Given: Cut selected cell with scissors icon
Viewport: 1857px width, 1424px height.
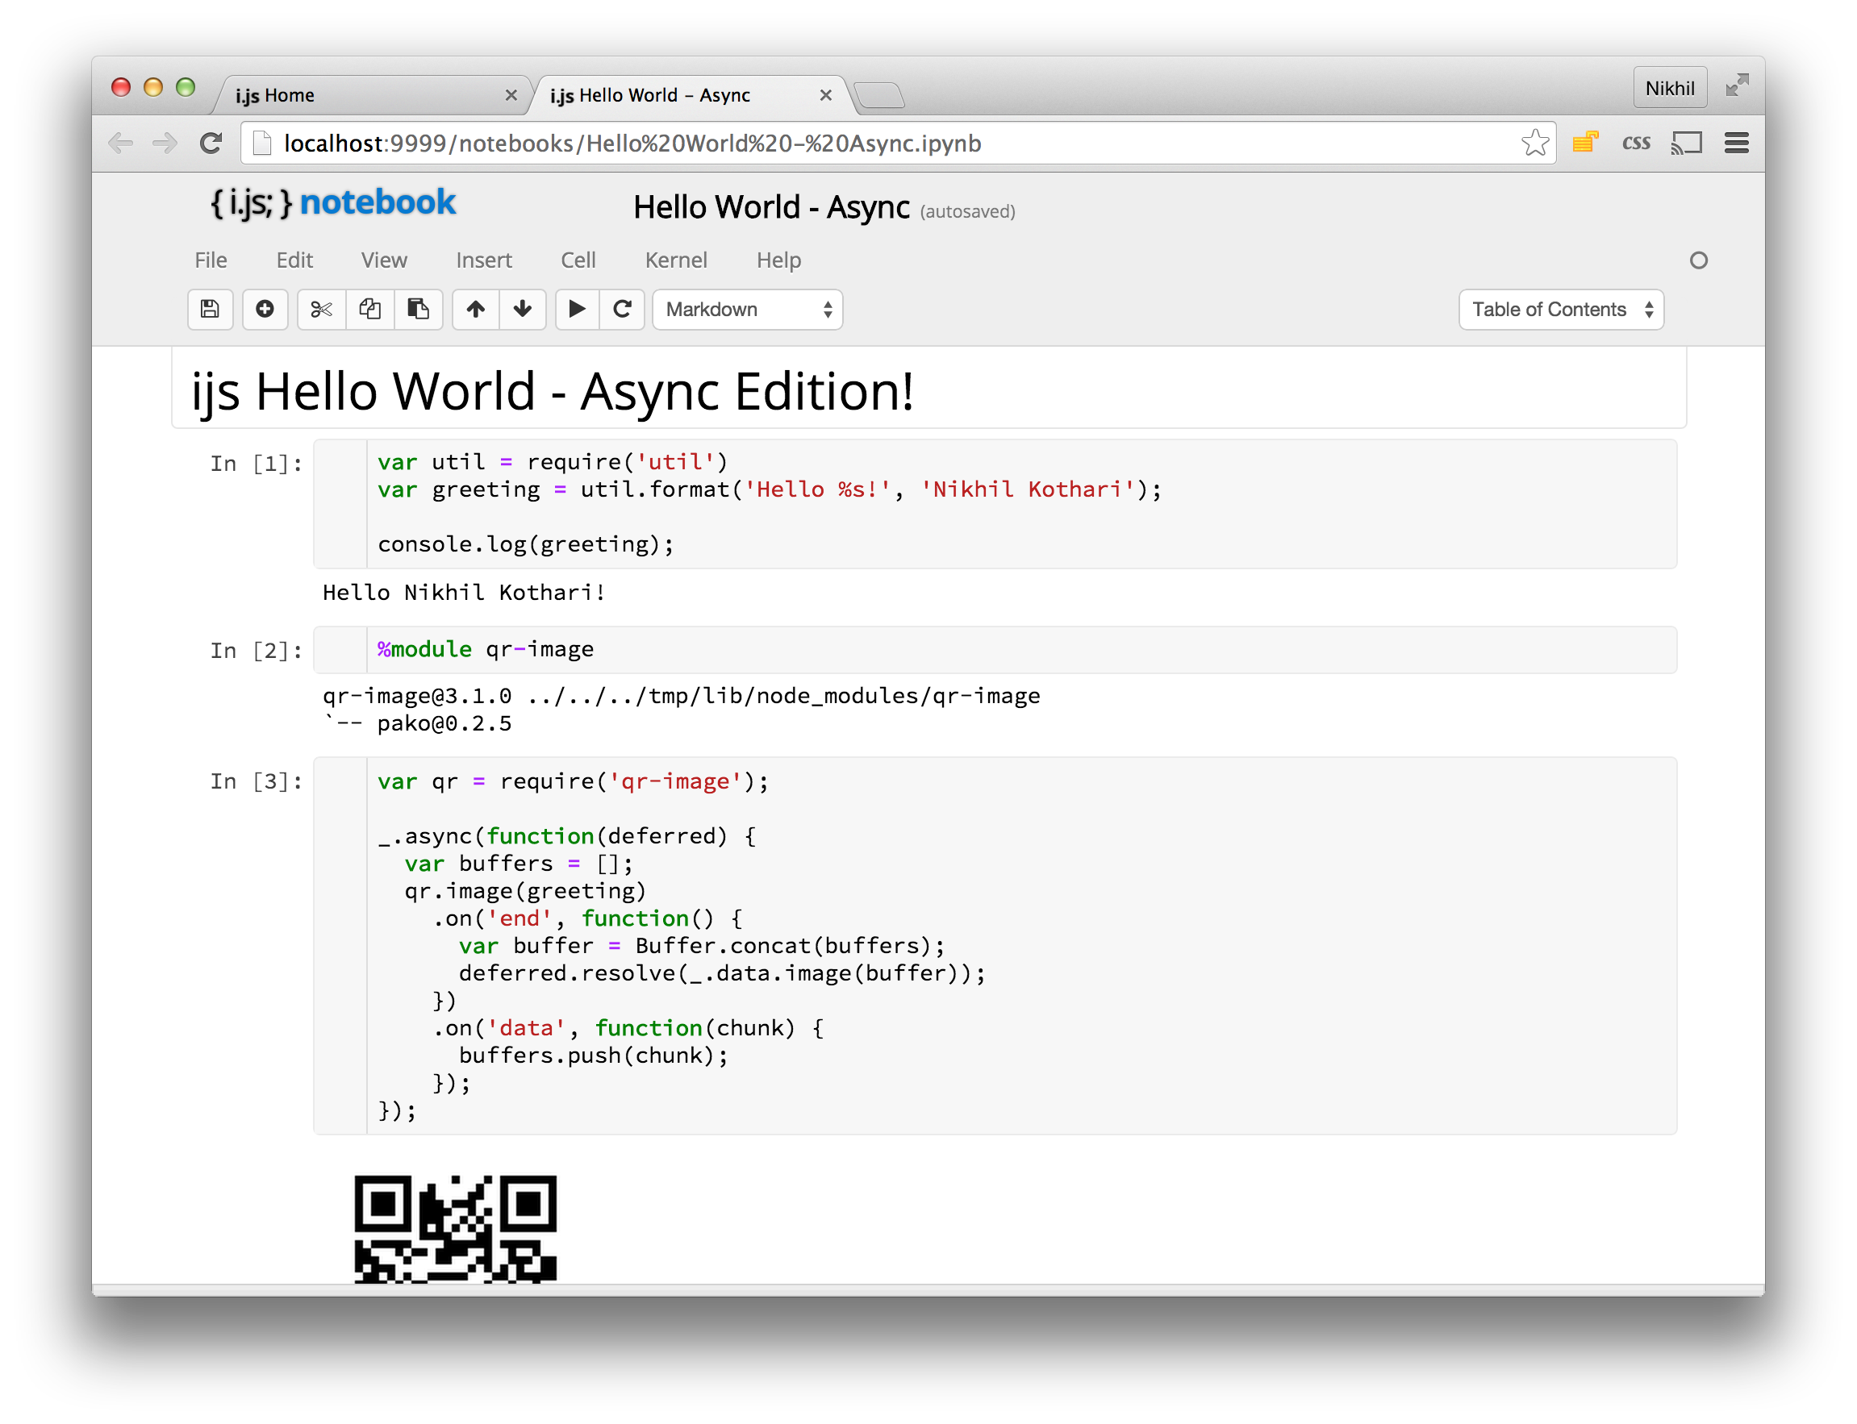Looking at the screenshot, I should 321,310.
